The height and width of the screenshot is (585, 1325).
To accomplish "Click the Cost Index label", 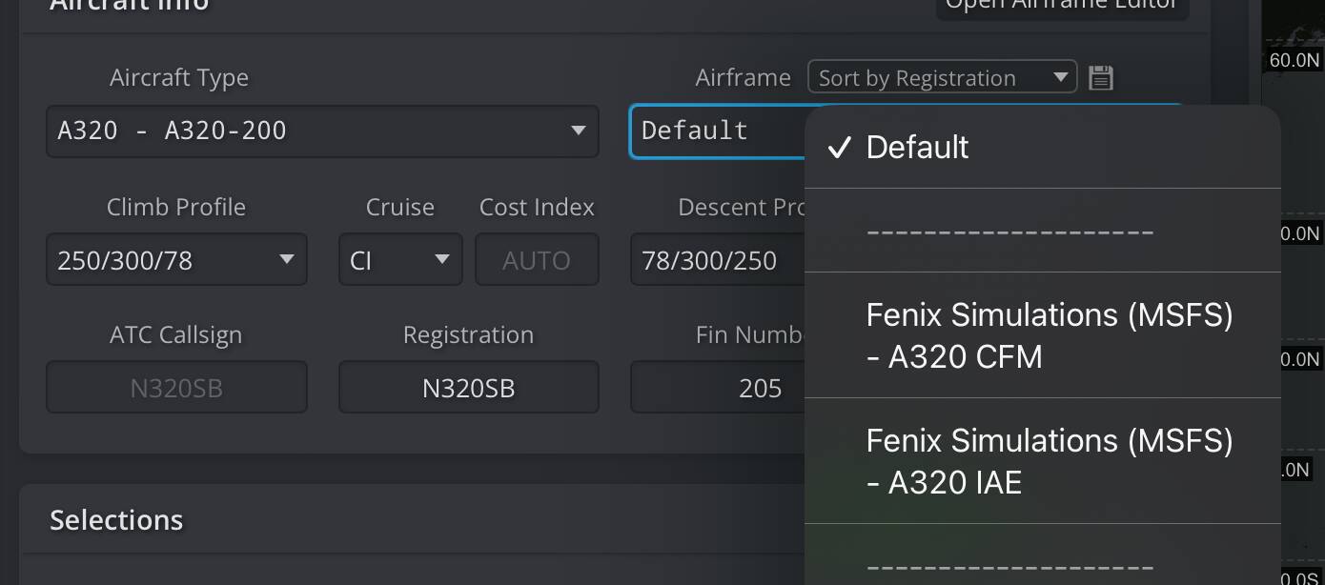I will click(537, 207).
